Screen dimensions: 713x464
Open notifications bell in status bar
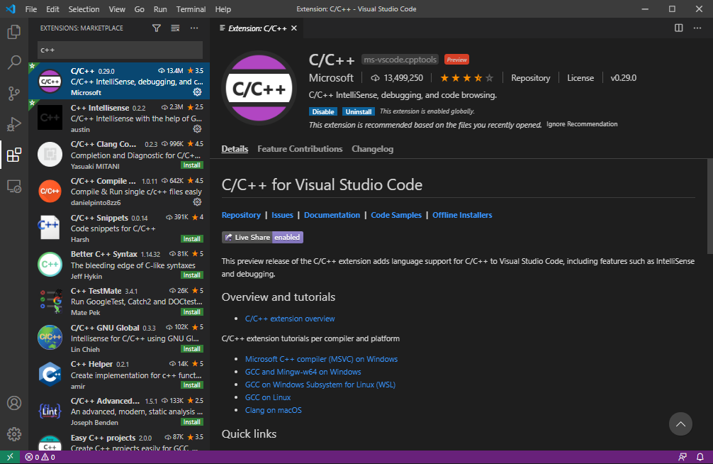700,457
